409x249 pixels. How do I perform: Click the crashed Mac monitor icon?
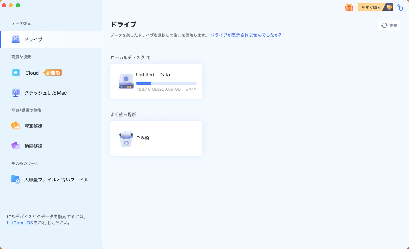[x=16, y=93]
